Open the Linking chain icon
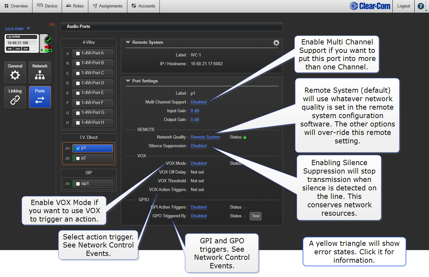The width and height of the screenshot is (429, 277). coord(15,100)
